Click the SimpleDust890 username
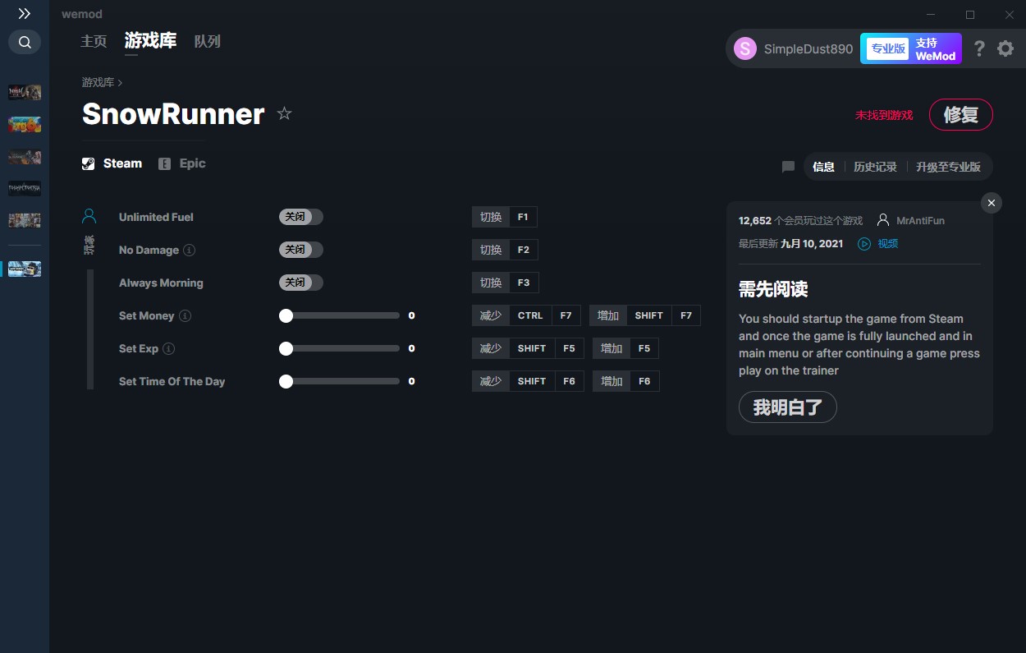 click(x=808, y=48)
